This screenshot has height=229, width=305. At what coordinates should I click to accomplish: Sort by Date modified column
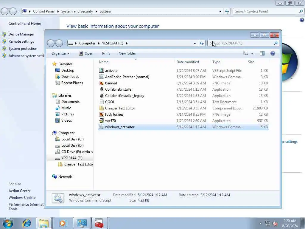click(x=192, y=62)
